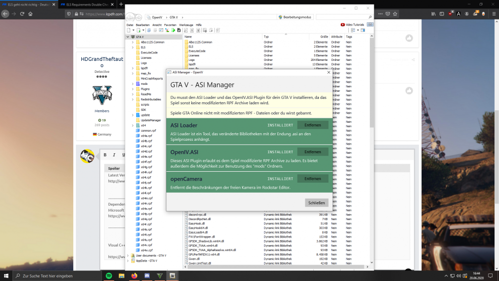Open the view mode dropdown arrow
Image resolution: width=499 pixels, height=281 pixels.
358,30
